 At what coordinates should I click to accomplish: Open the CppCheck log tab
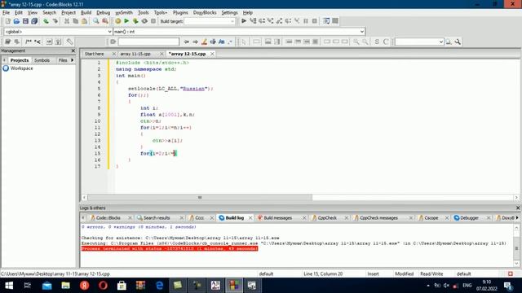tap(327, 217)
